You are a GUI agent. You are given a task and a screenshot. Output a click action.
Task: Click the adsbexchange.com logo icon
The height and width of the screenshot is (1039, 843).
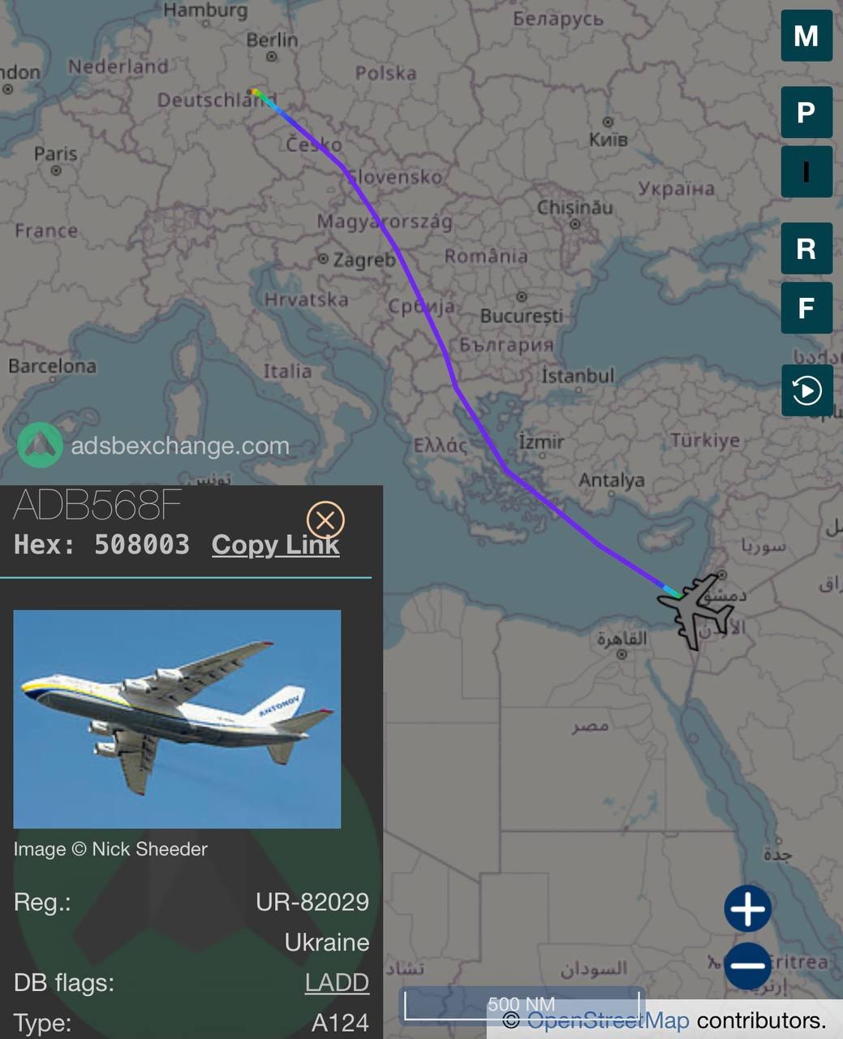point(40,445)
